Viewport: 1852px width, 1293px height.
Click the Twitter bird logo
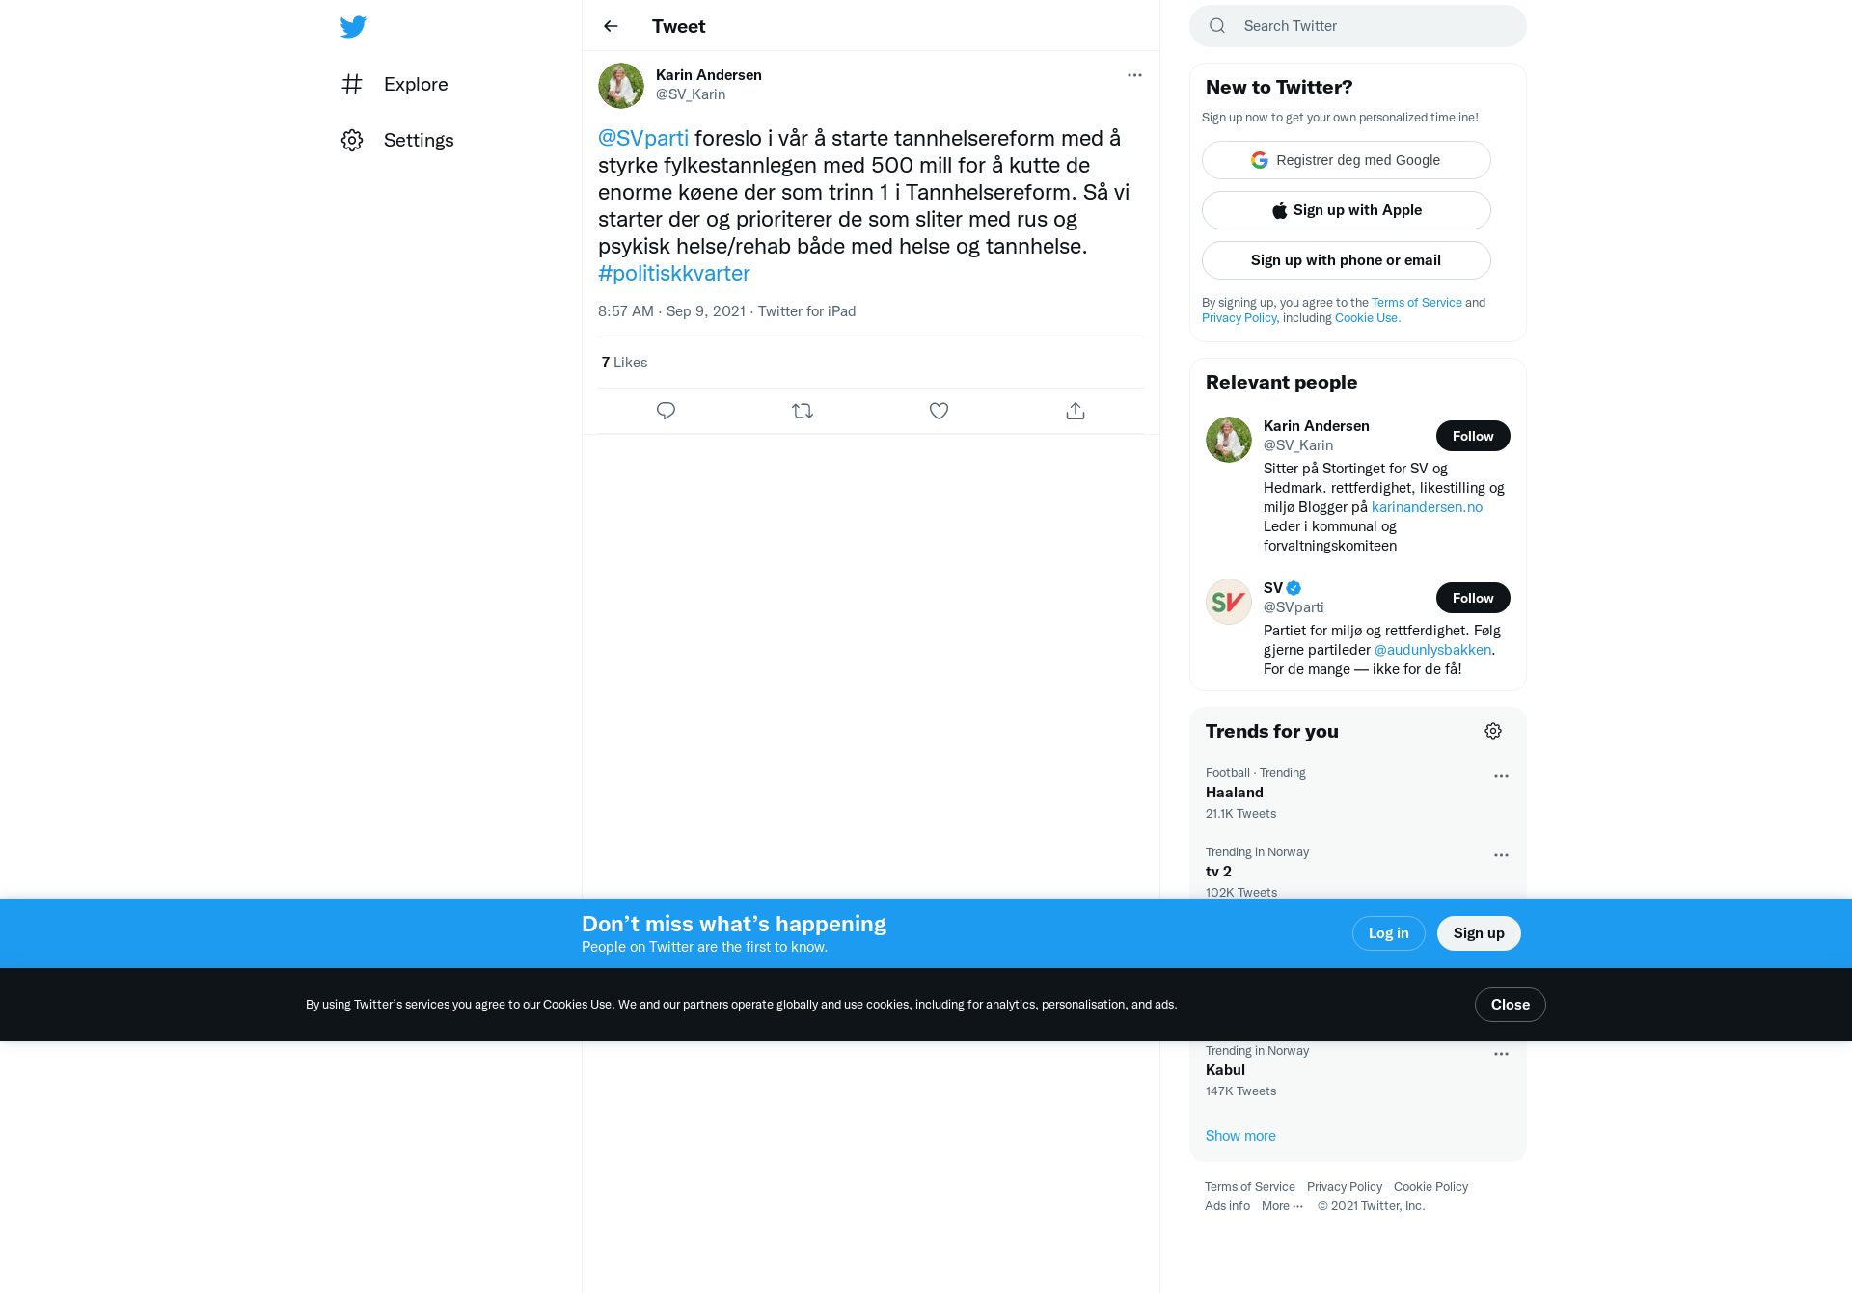pyautogui.click(x=353, y=27)
